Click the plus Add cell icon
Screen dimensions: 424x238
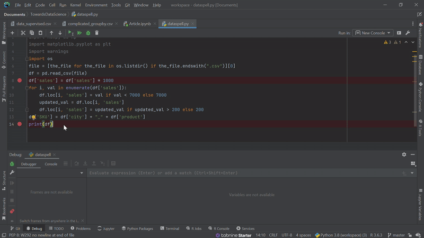(x=12, y=33)
